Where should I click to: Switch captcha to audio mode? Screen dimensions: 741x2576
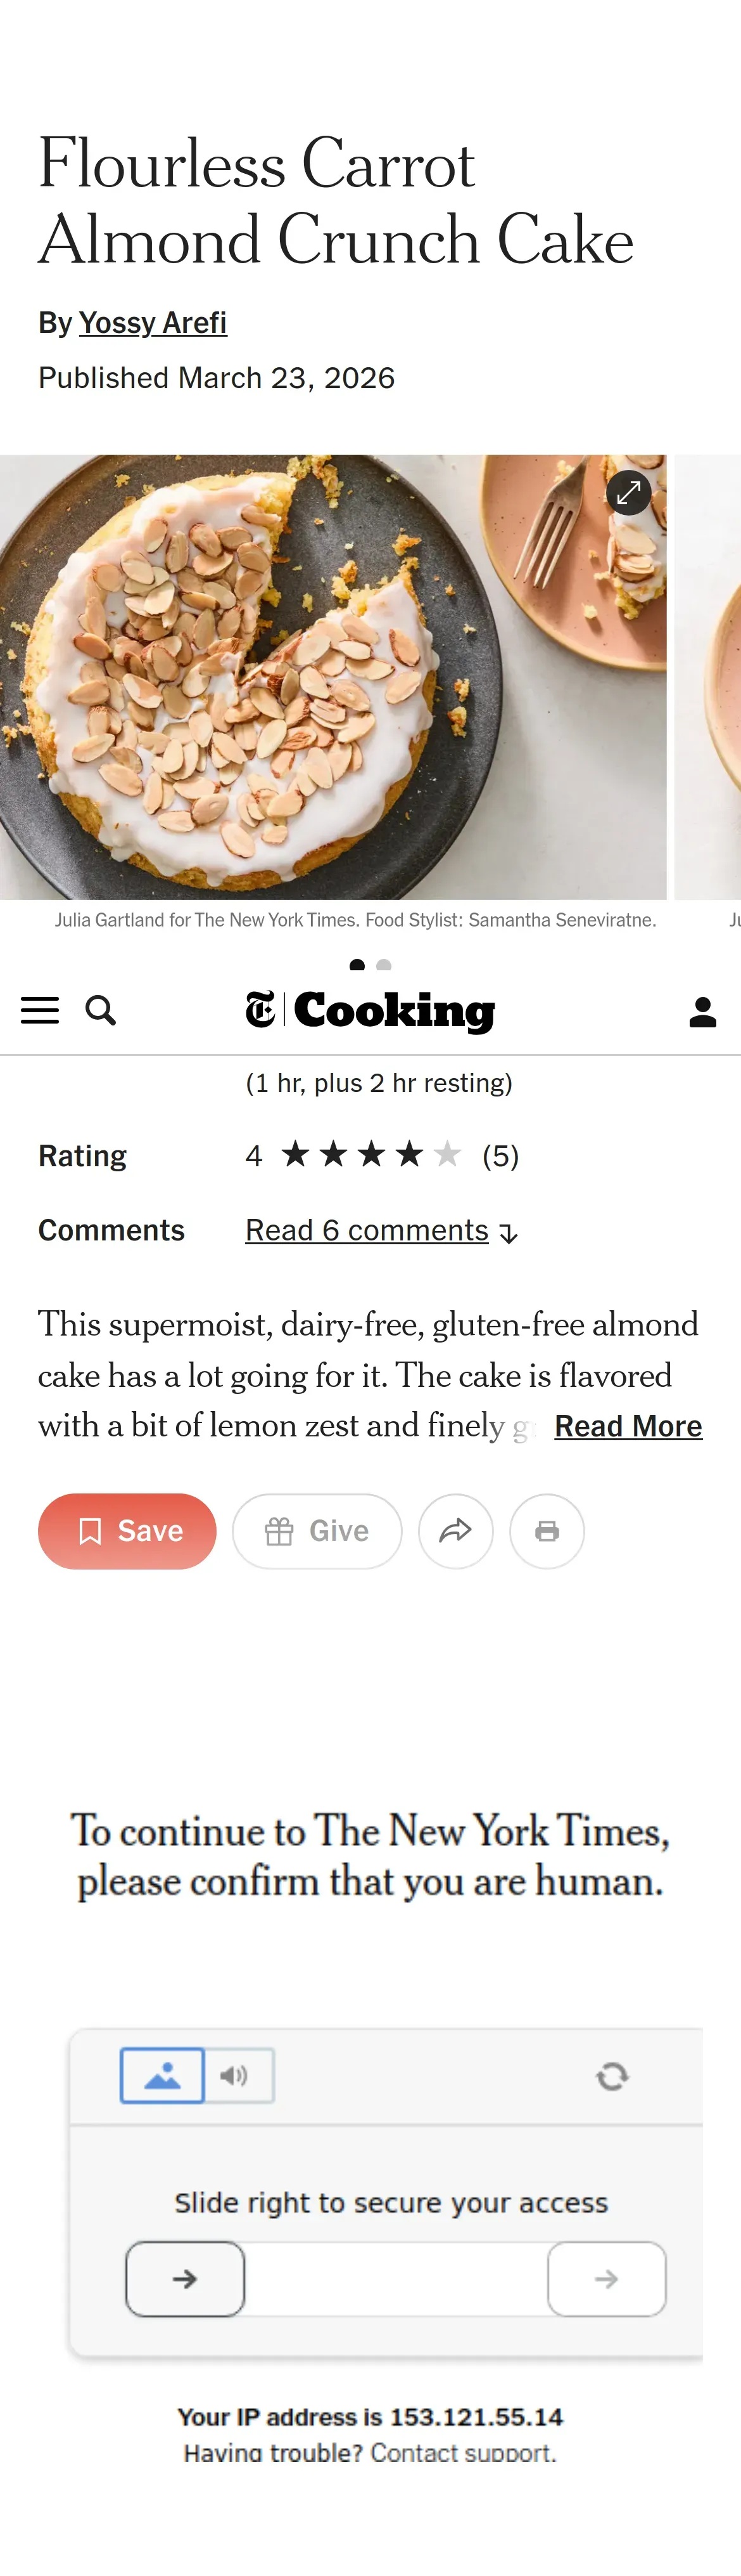(239, 2075)
